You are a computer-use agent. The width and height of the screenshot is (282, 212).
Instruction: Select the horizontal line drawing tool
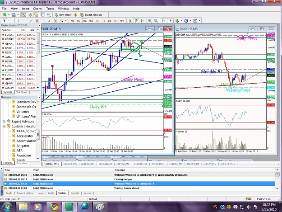[24, 21]
